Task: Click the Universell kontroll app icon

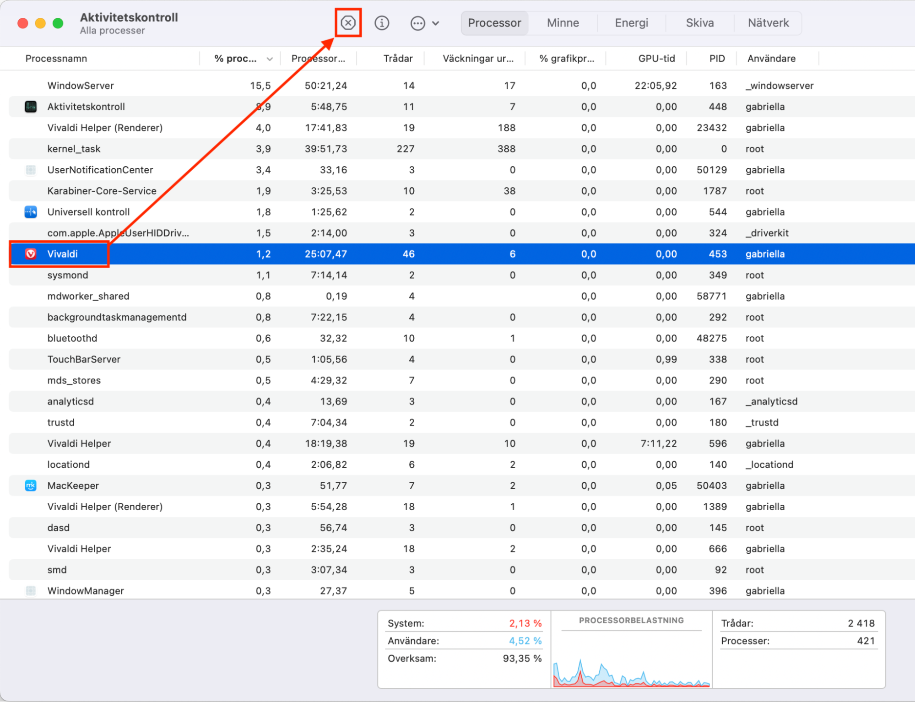Action: tap(31, 212)
